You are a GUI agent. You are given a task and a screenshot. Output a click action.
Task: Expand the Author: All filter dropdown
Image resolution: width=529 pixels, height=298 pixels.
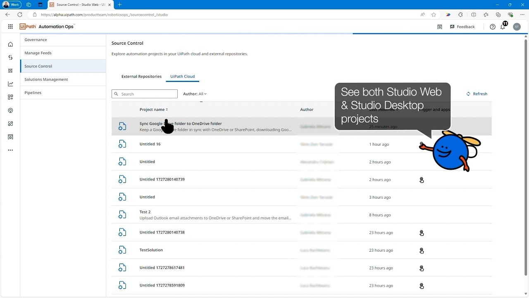195,94
